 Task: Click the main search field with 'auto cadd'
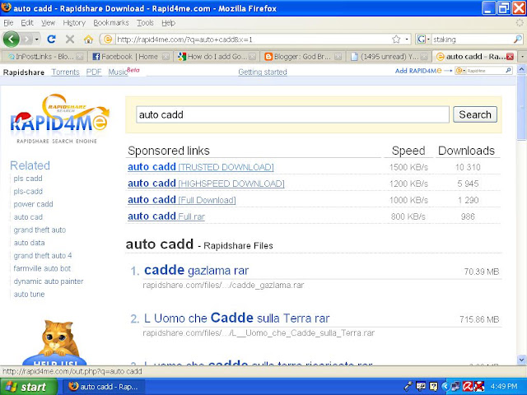pos(292,114)
